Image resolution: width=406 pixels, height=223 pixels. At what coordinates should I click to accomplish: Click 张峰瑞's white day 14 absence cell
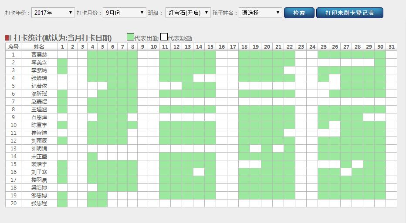pos(199,78)
